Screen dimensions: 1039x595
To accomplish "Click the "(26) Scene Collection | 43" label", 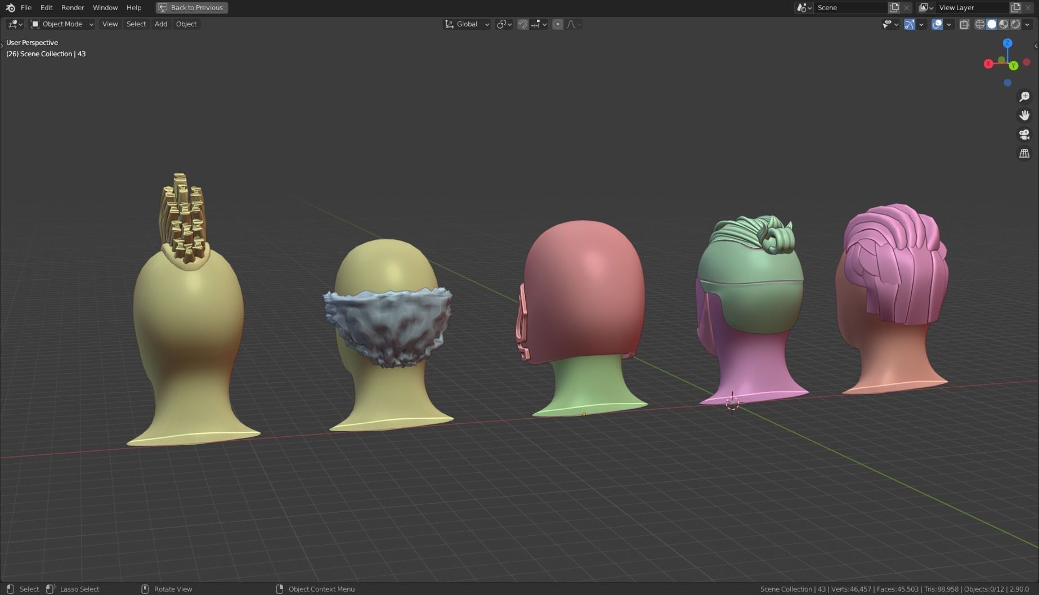I will click(46, 54).
